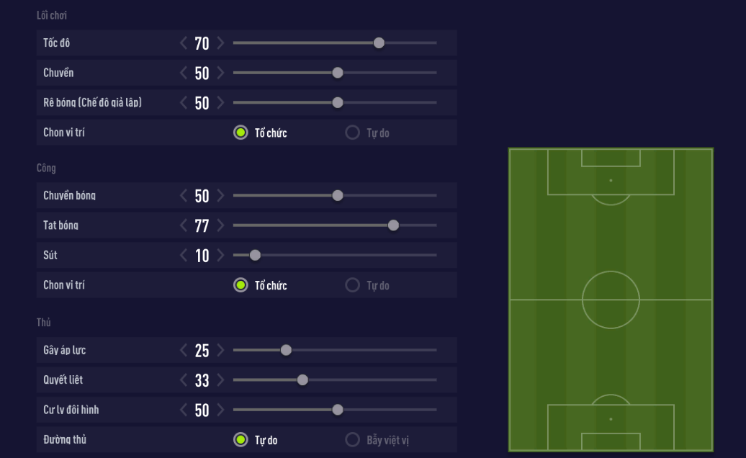Select Tự do for attack Chọn vị trí
This screenshot has height=458, width=746.
[353, 285]
